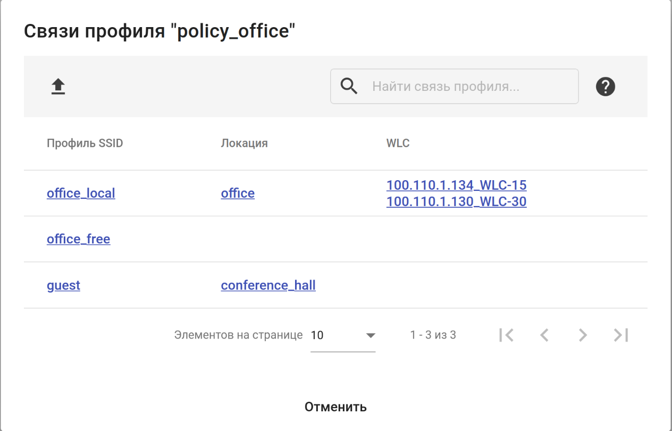
Task: Open the 100.110.1.134_WLC-15 controller link
Action: 456,185
